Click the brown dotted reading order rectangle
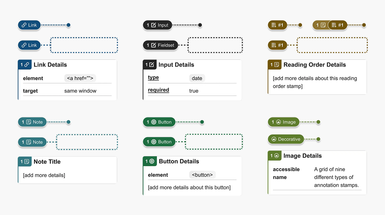 click(x=332, y=45)
